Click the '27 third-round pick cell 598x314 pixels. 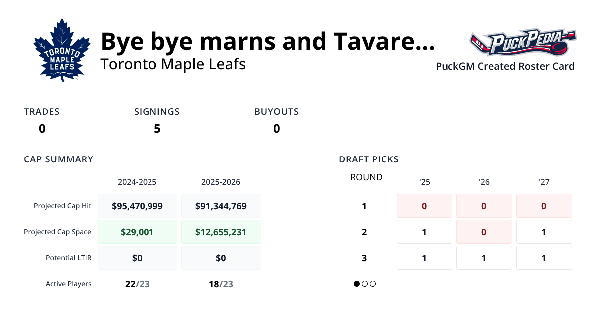544,258
